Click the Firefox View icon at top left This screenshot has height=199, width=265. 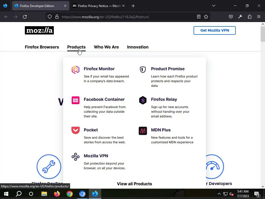pos(5,6)
